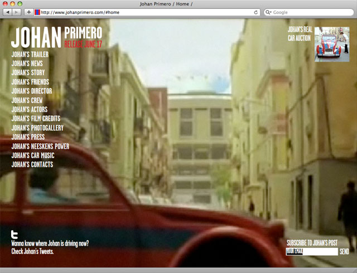Click Check Johan's Tweets link
This screenshot has height=273, width=357.
[x=32, y=252]
